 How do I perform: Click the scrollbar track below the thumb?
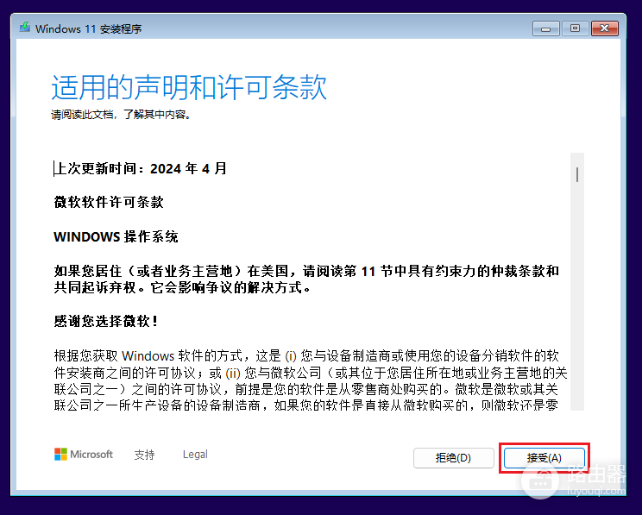tap(577, 295)
